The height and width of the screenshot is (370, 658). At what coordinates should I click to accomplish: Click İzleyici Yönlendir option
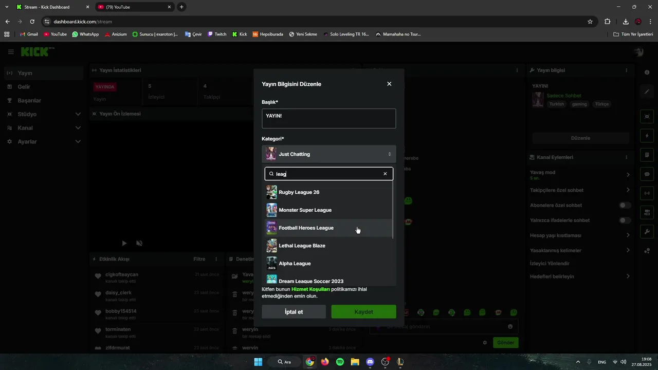(x=550, y=264)
